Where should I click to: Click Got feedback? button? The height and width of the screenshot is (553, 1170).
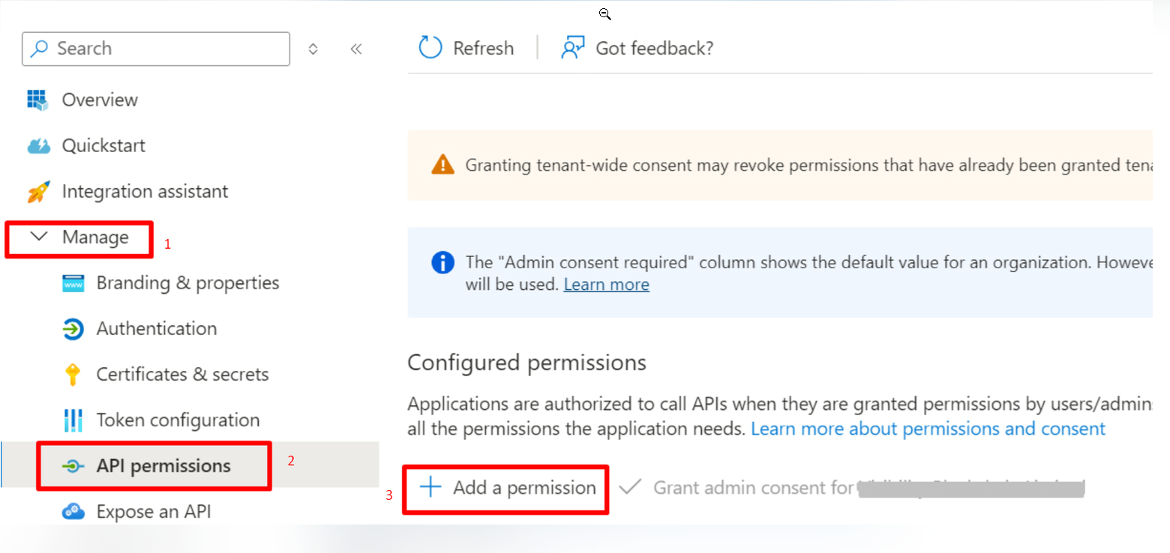pyautogui.click(x=637, y=49)
